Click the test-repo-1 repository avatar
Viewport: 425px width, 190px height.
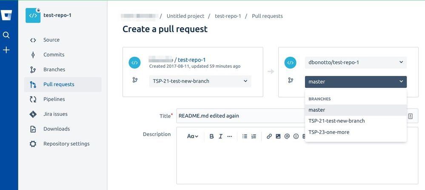(x=33, y=15)
